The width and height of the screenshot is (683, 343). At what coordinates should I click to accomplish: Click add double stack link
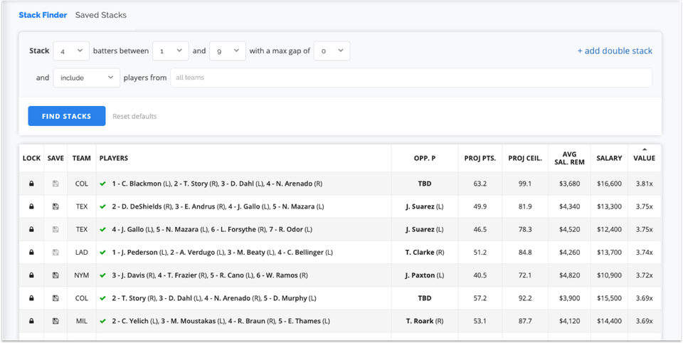pyautogui.click(x=615, y=51)
